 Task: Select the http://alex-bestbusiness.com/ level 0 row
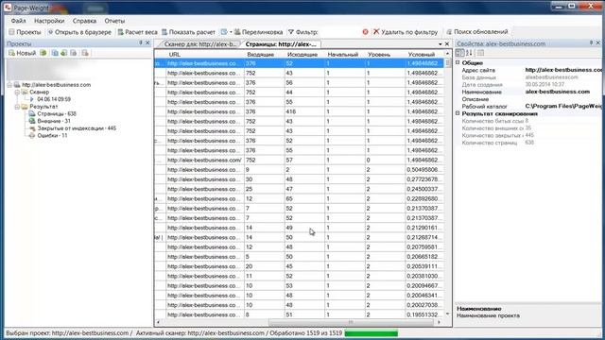299,160
